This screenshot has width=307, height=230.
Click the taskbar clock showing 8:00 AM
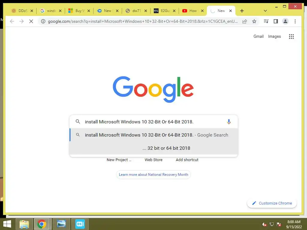pyautogui.click(x=294, y=224)
